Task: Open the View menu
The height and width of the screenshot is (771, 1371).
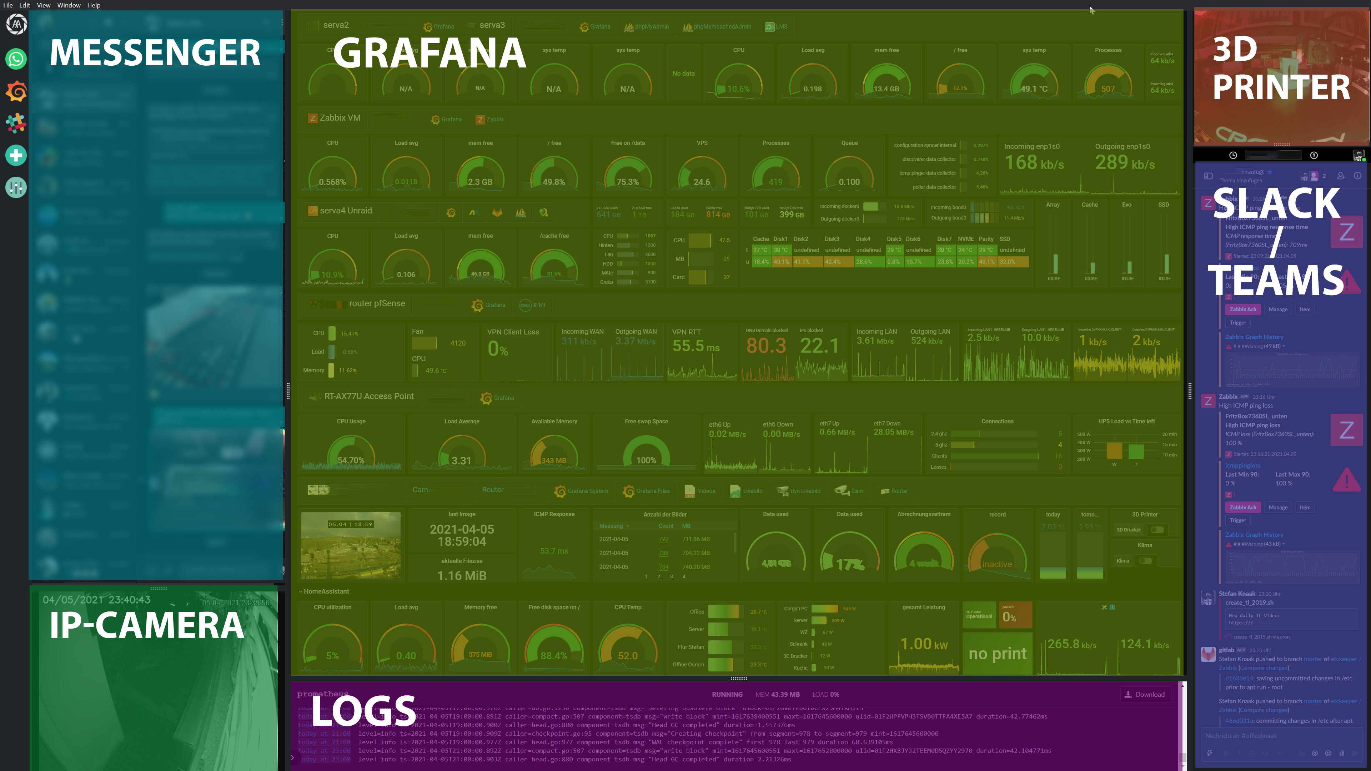Action: click(x=43, y=5)
